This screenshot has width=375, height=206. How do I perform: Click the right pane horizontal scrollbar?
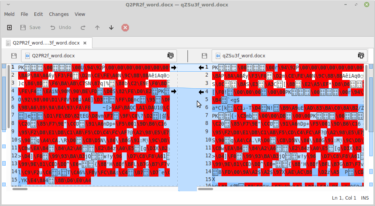(x=206, y=189)
